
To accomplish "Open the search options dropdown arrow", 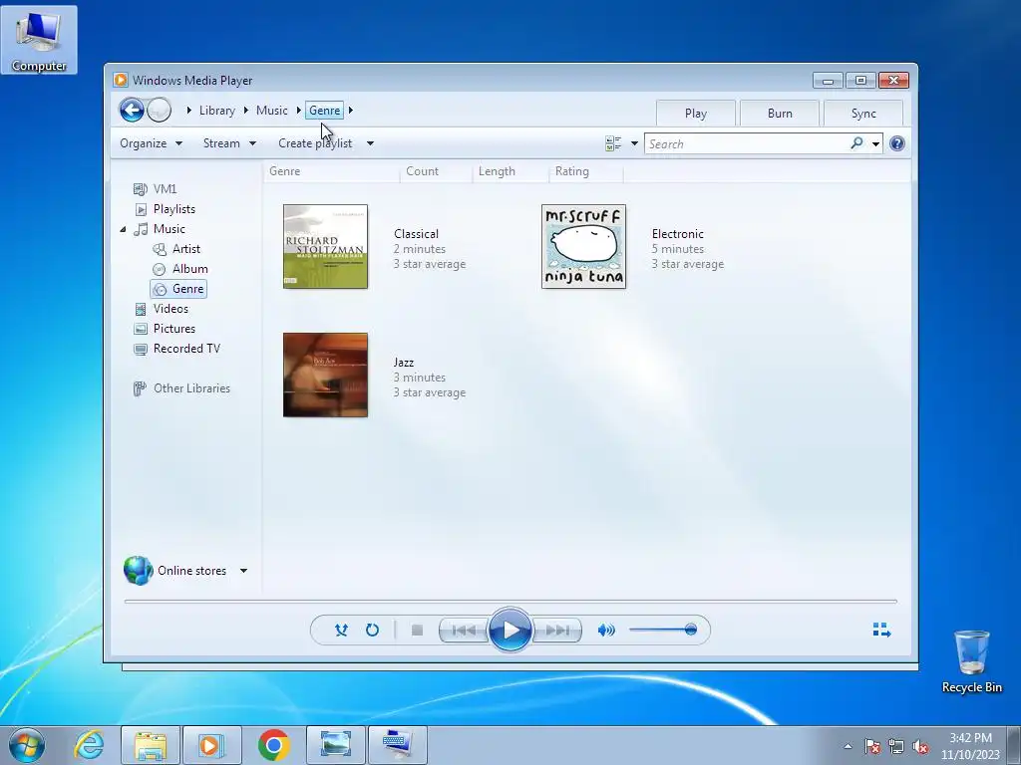I will click(x=875, y=143).
